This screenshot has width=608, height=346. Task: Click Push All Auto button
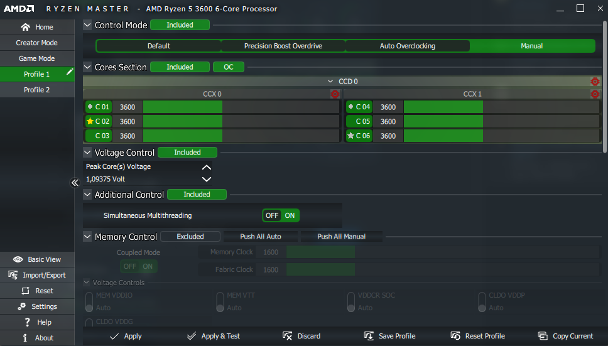261,236
